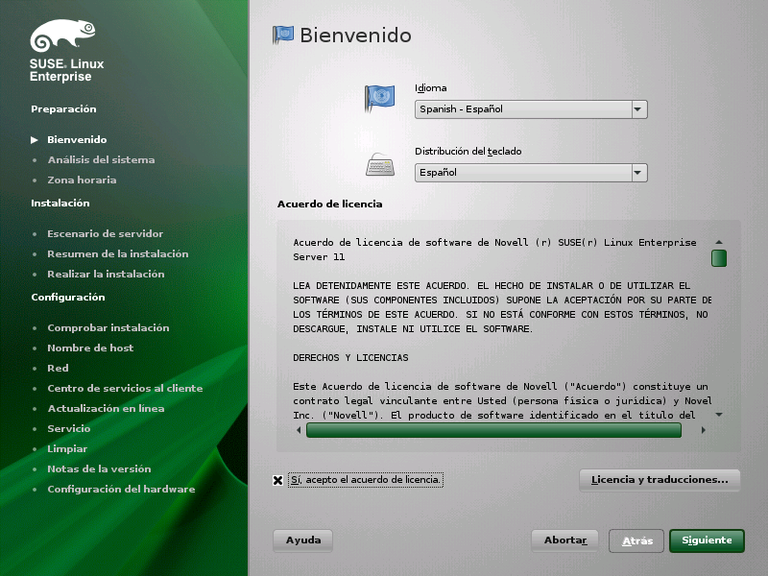Screen dimensions: 768x576
Task: Click the Atrás button
Action: (x=636, y=540)
